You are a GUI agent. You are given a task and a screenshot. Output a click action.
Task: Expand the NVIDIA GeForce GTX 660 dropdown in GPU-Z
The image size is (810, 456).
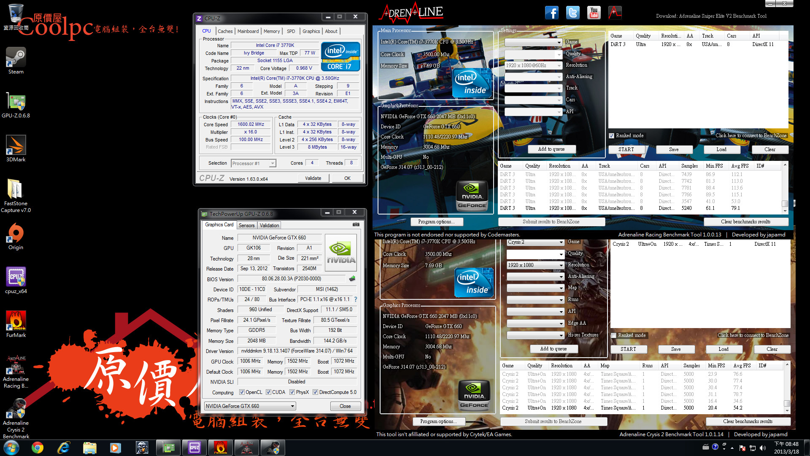250,406
